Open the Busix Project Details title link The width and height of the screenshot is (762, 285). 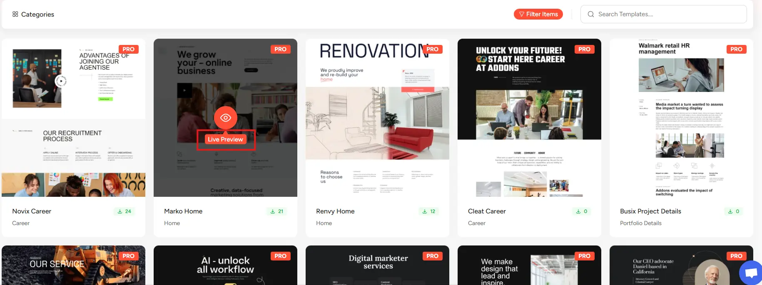650,211
